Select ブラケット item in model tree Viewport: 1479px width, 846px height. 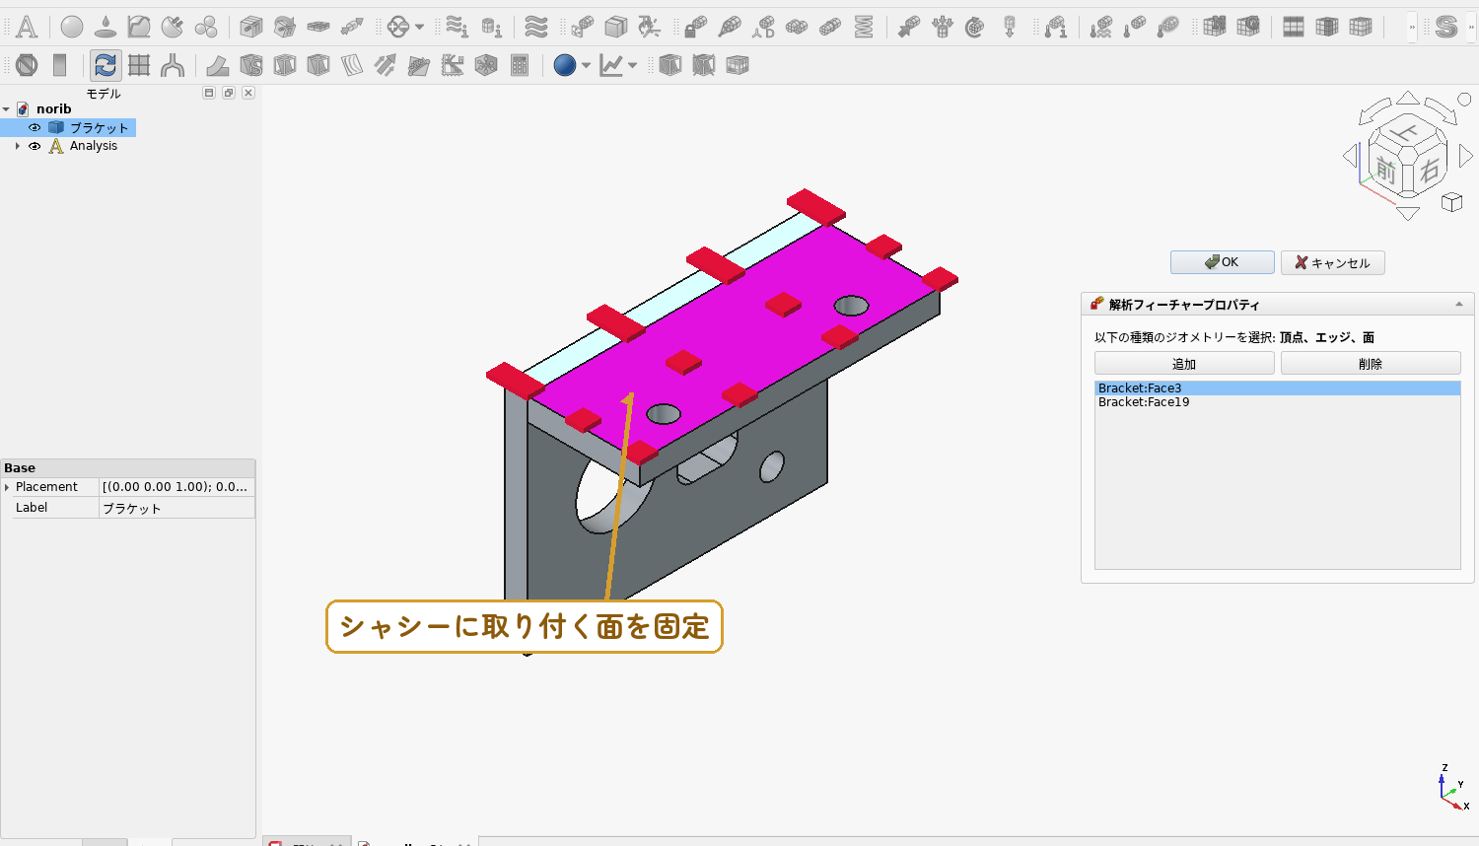pyautogui.click(x=99, y=127)
